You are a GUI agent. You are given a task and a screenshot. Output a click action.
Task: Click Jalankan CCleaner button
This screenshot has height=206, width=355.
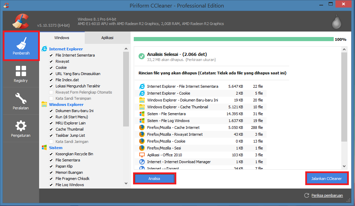327,179
